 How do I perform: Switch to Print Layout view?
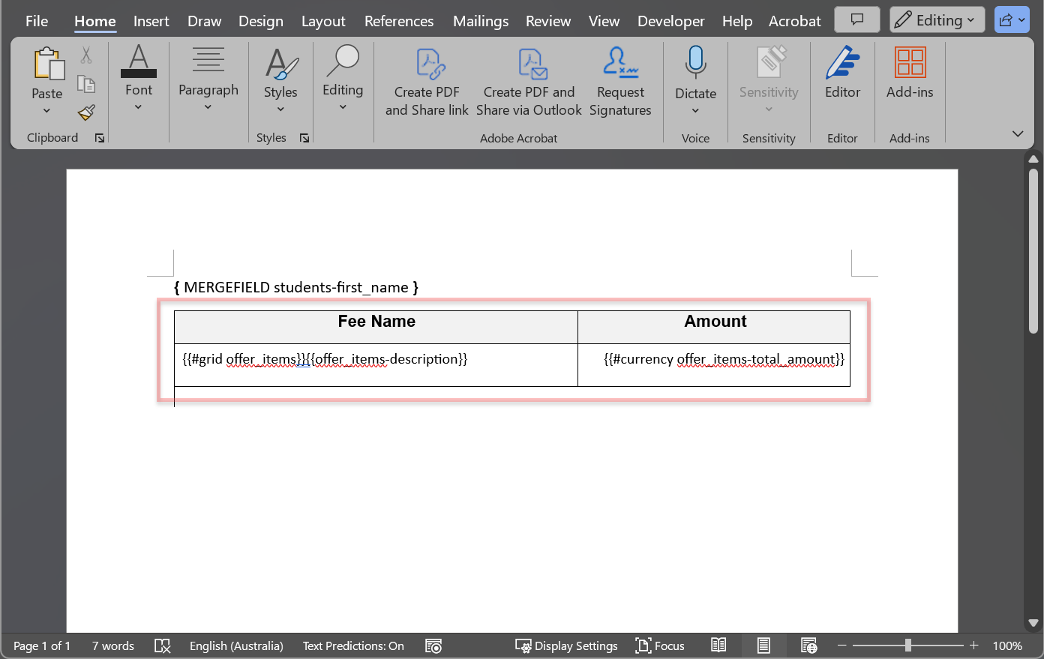point(763,646)
